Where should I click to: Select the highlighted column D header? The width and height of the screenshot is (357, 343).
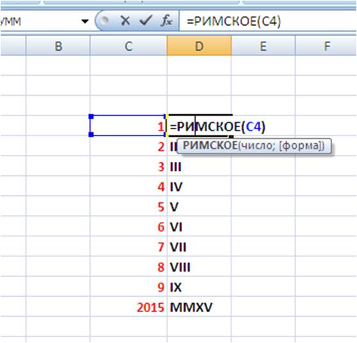coord(199,46)
